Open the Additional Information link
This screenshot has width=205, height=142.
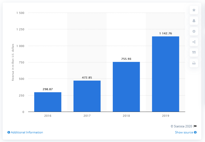pos(27,132)
